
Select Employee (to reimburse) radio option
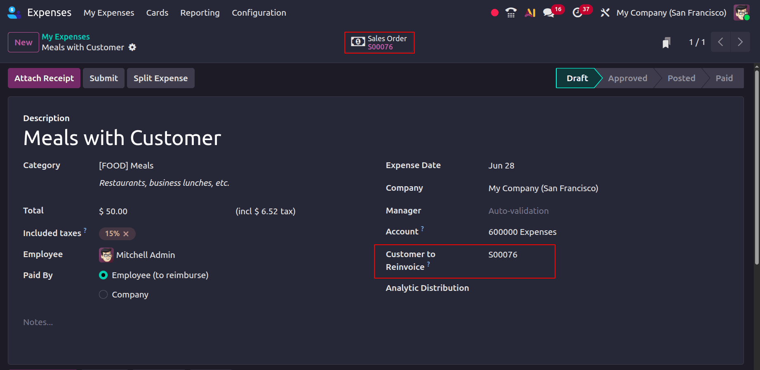click(x=104, y=275)
